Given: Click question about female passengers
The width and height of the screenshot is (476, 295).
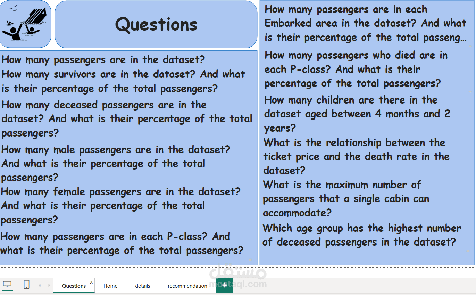Looking at the screenshot, I should click(120, 206).
